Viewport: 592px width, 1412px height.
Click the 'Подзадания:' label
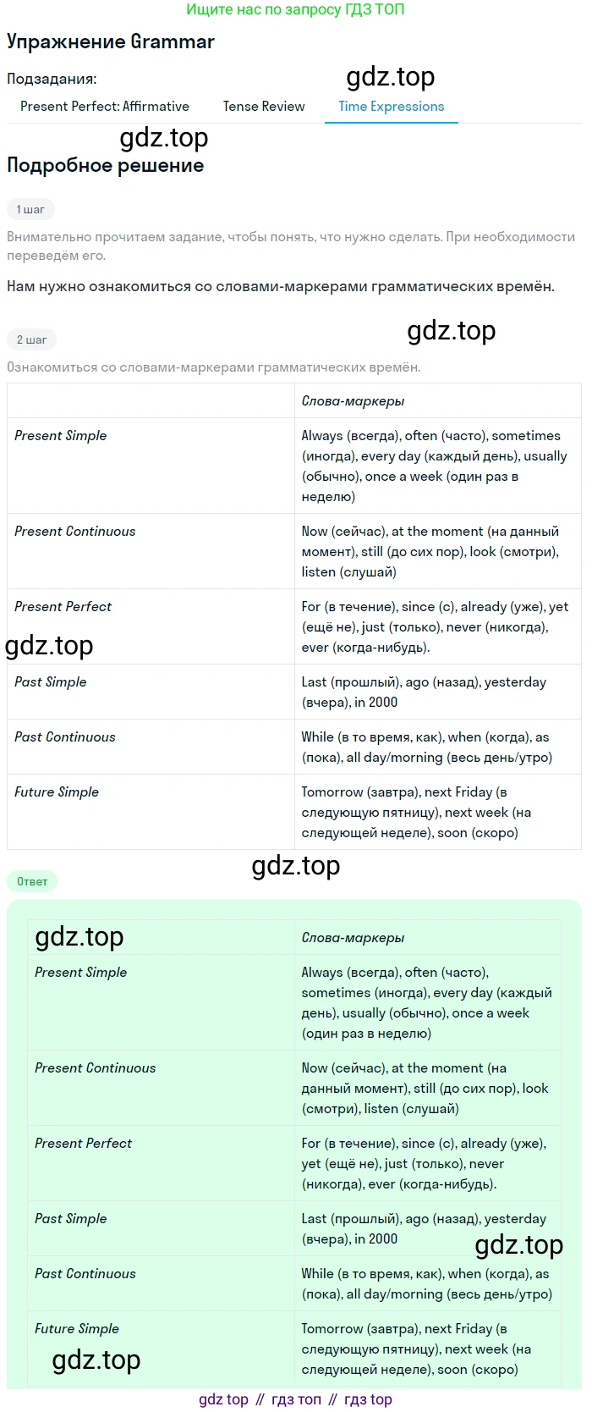(x=52, y=79)
